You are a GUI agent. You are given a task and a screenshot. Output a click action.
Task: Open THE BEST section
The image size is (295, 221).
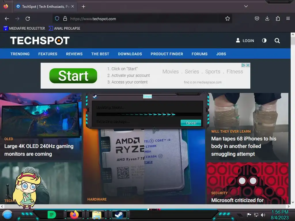point(100,54)
